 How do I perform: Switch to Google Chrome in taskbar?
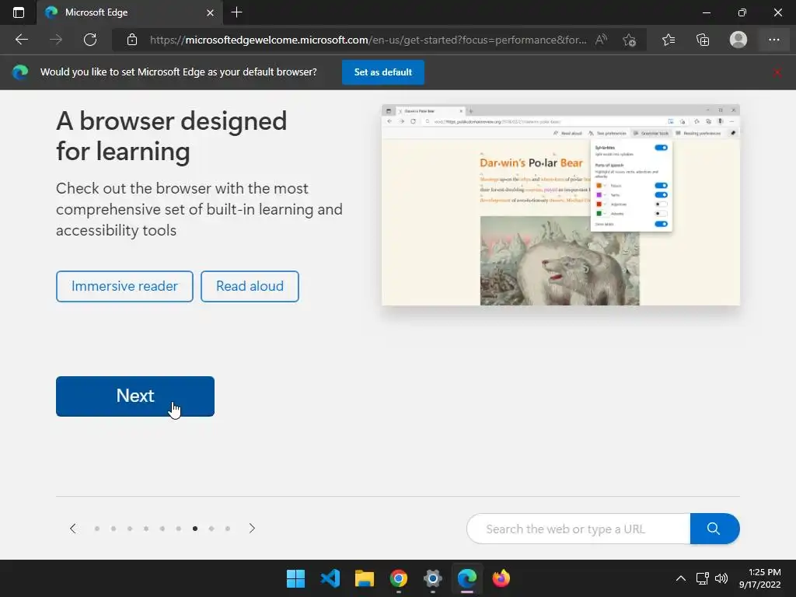[399, 578]
